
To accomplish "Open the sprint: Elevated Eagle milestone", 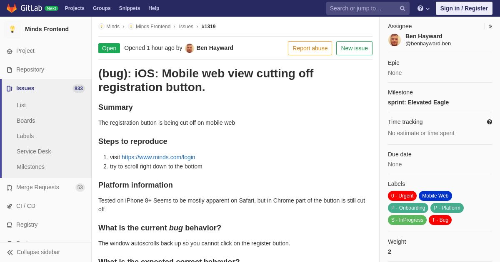I will click(x=418, y=102).
